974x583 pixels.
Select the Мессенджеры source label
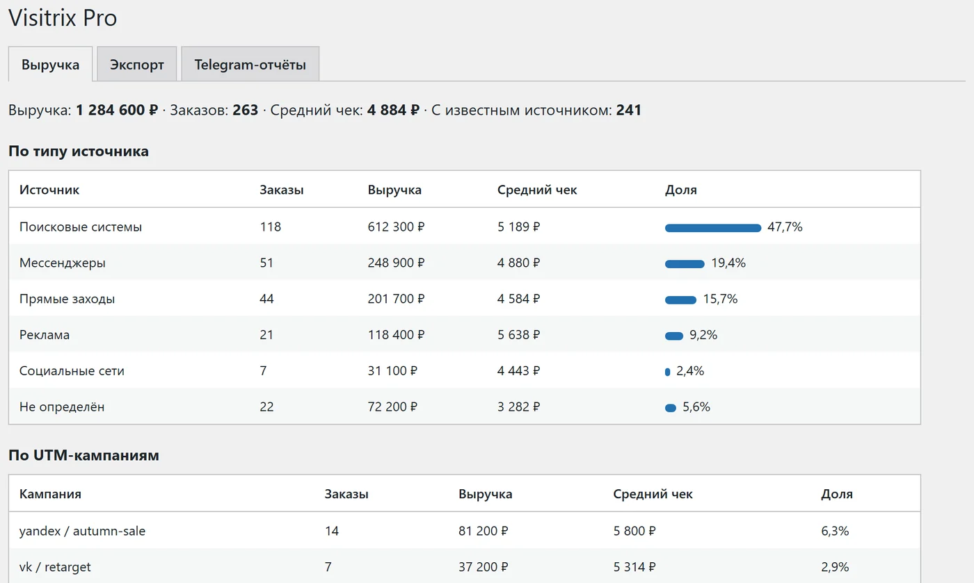[x=63, y=263]
